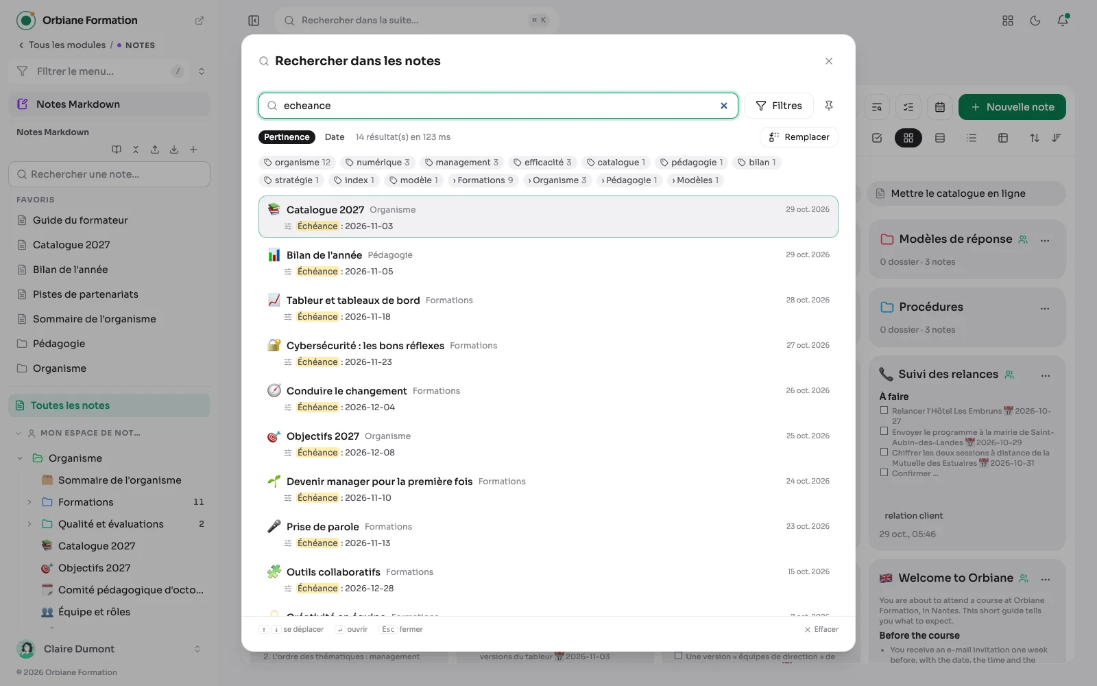Image resolution: width=1097 pixels, height=686 pixels.
Task: Pin the search panel with pin icon
Action: (829, 106)
